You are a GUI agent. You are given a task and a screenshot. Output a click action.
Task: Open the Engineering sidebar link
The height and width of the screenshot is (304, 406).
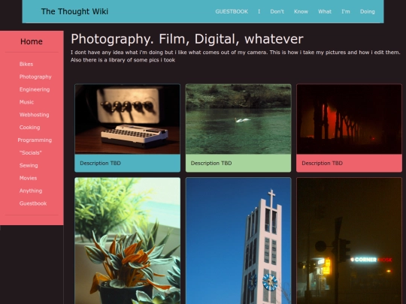(x=35, y=89)
